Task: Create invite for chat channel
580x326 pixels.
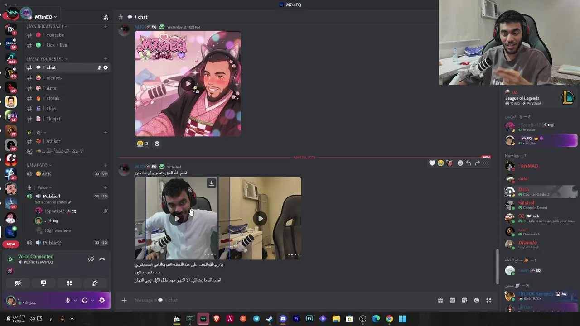Action: pyautogui.click(x=99, y=67)
